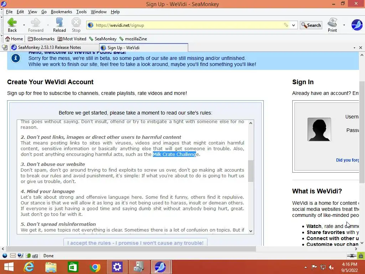
Task: Open File Explorer from the taskbar
Action: click(51, 267)
